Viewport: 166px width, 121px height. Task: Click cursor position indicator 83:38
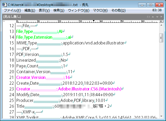tap(157, 10)
